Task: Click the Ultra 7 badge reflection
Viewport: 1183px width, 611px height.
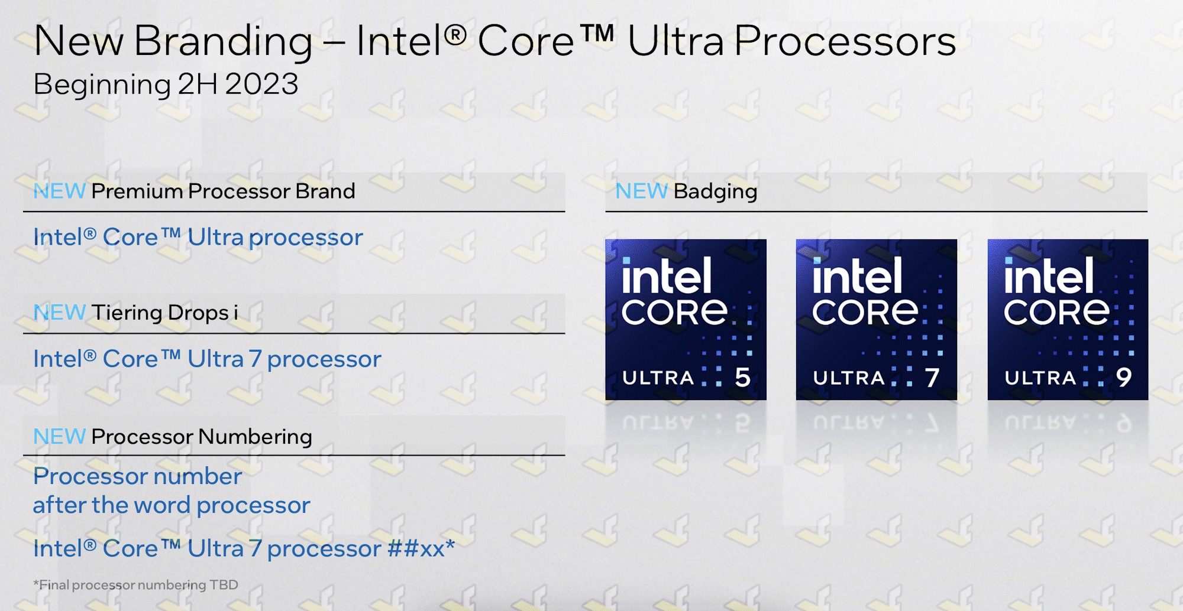Action: click(x=876, y=422)
